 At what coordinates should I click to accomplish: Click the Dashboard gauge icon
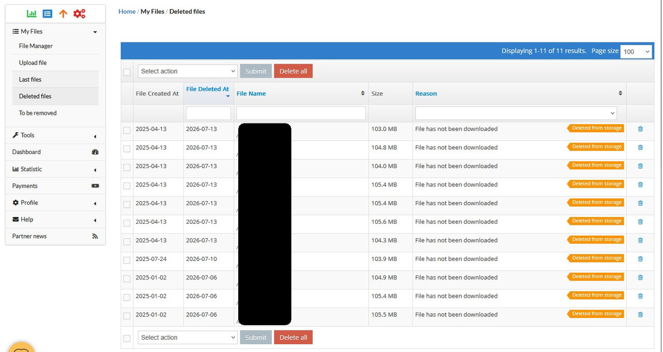tap(95, 152)
